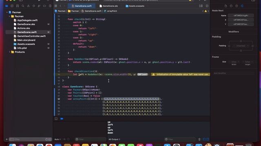Show only source-controlled files filter
Viewport: 261px width, 146px height.
pos(50,140)
